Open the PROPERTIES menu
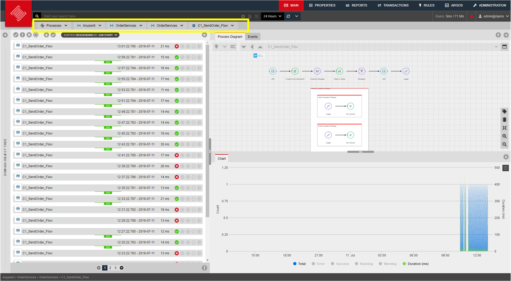511x281 pixels. coord(322,5)
